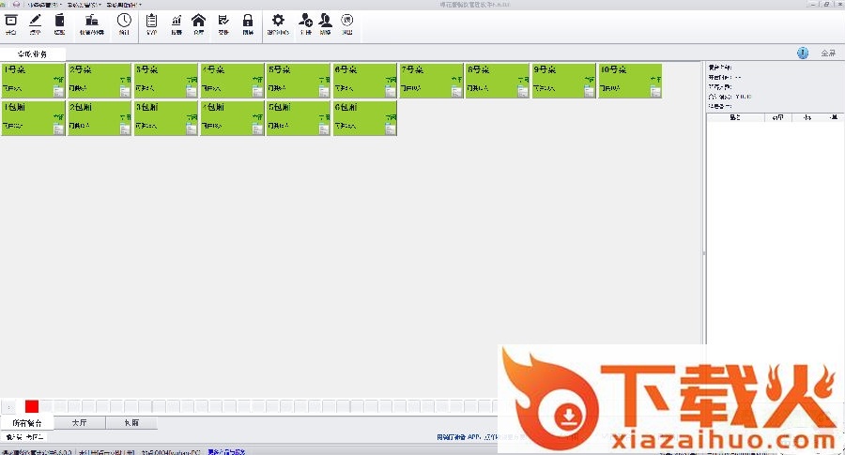The height and width of the screenshot is (455, 845).
Task: Open the bar chart reports icon
Action: coord(176,21)
